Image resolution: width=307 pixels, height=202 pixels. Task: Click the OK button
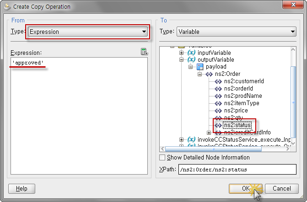click(246, 188)
